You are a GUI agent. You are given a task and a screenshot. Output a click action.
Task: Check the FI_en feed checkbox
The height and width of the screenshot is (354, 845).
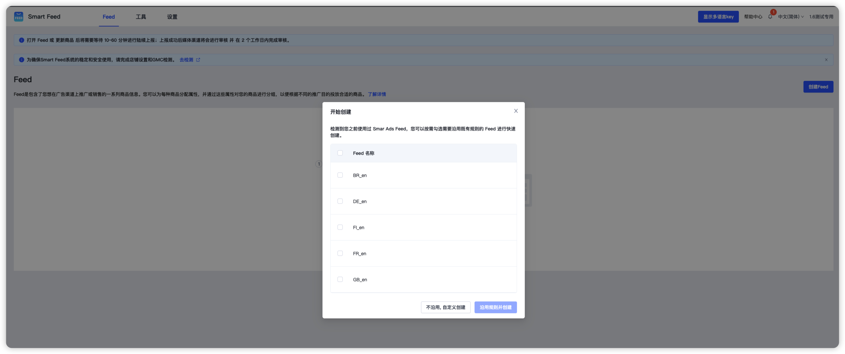[x=340, y=227]
